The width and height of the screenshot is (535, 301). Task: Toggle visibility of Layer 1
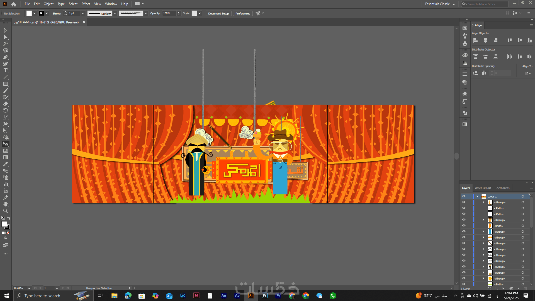(x=464, y=196)
